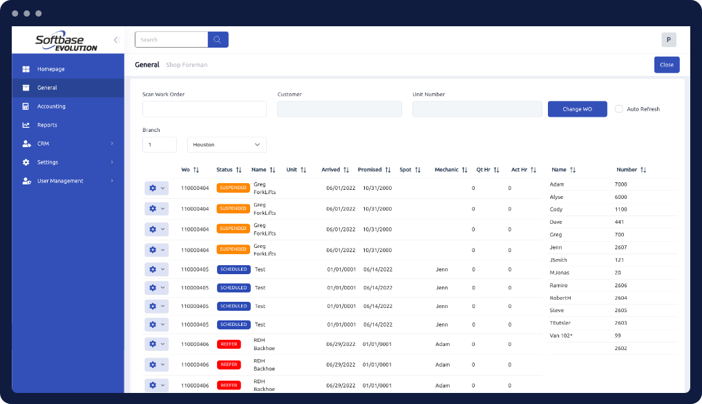Switch to the Shop Foreman tab

(186, 64)
